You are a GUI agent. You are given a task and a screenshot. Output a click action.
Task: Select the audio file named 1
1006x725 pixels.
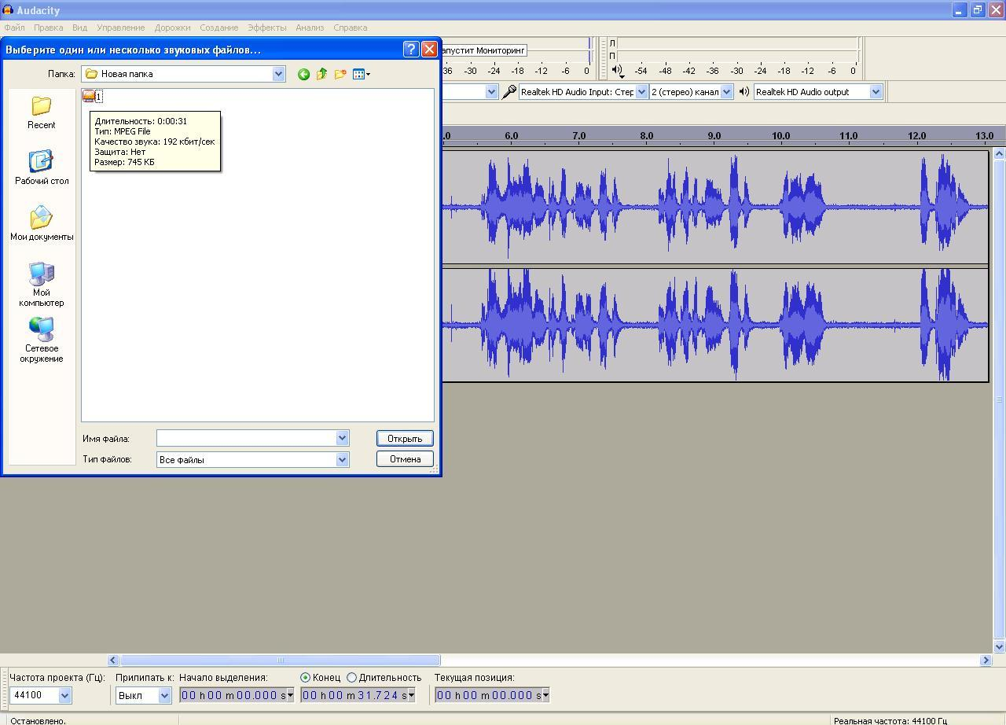pyautogui.click(x=92, y=96)
